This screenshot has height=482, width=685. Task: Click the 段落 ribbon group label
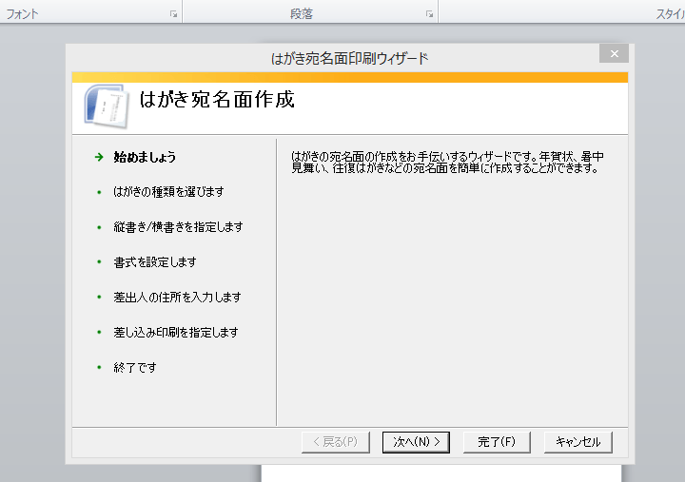(302, 14)
